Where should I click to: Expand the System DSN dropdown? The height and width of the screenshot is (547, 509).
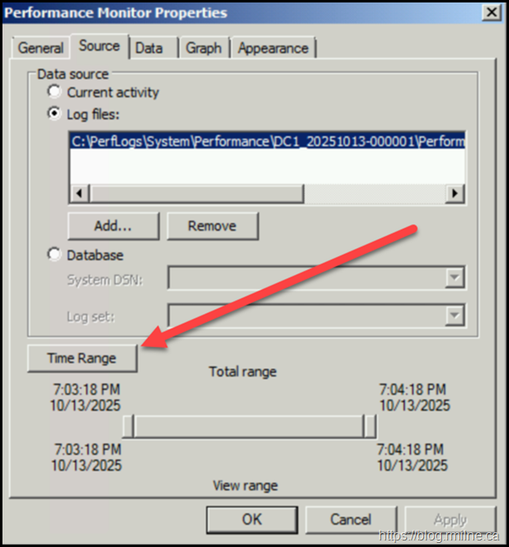454,279
